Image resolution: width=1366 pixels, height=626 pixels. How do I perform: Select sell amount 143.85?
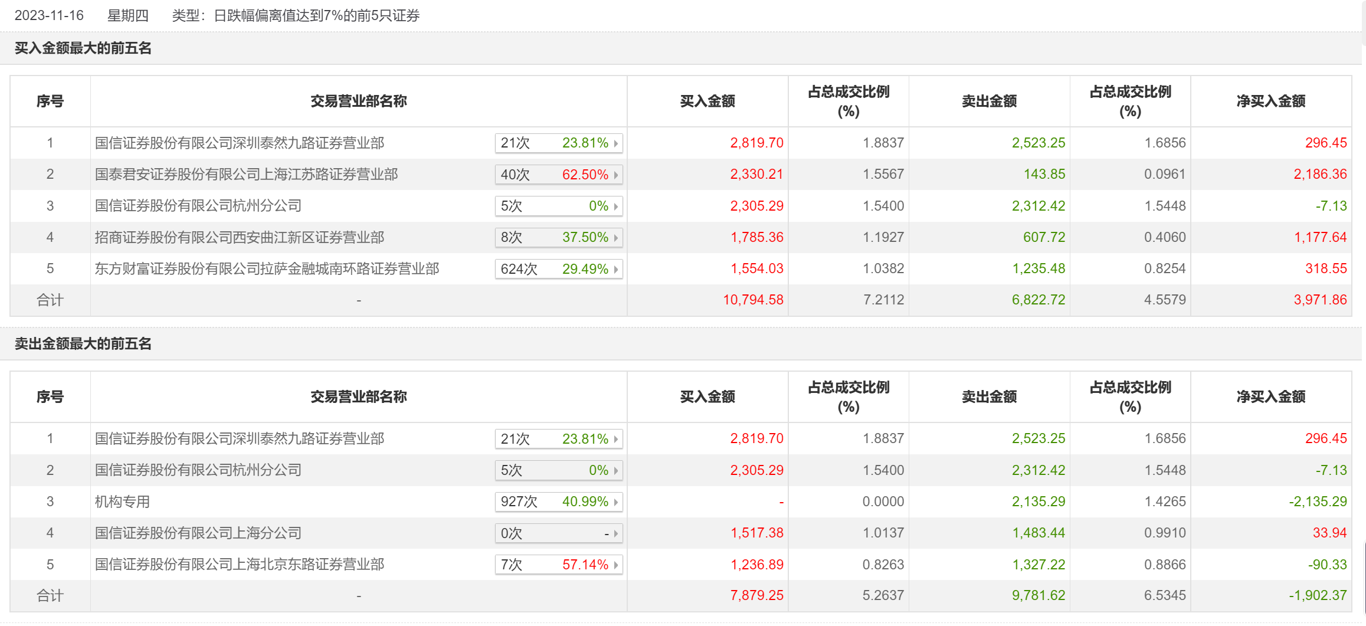click(1044, 175)
